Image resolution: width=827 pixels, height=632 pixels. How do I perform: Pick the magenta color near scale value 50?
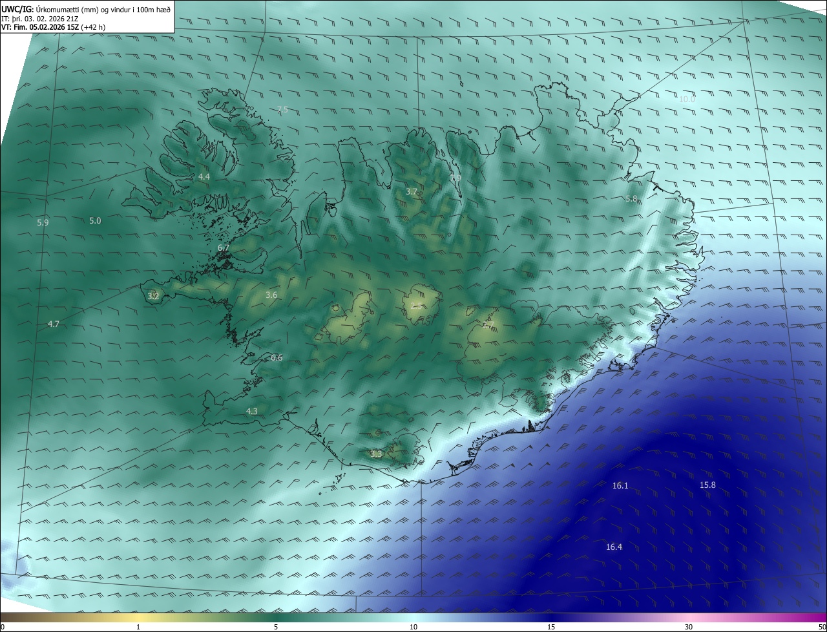pos(822,617)
